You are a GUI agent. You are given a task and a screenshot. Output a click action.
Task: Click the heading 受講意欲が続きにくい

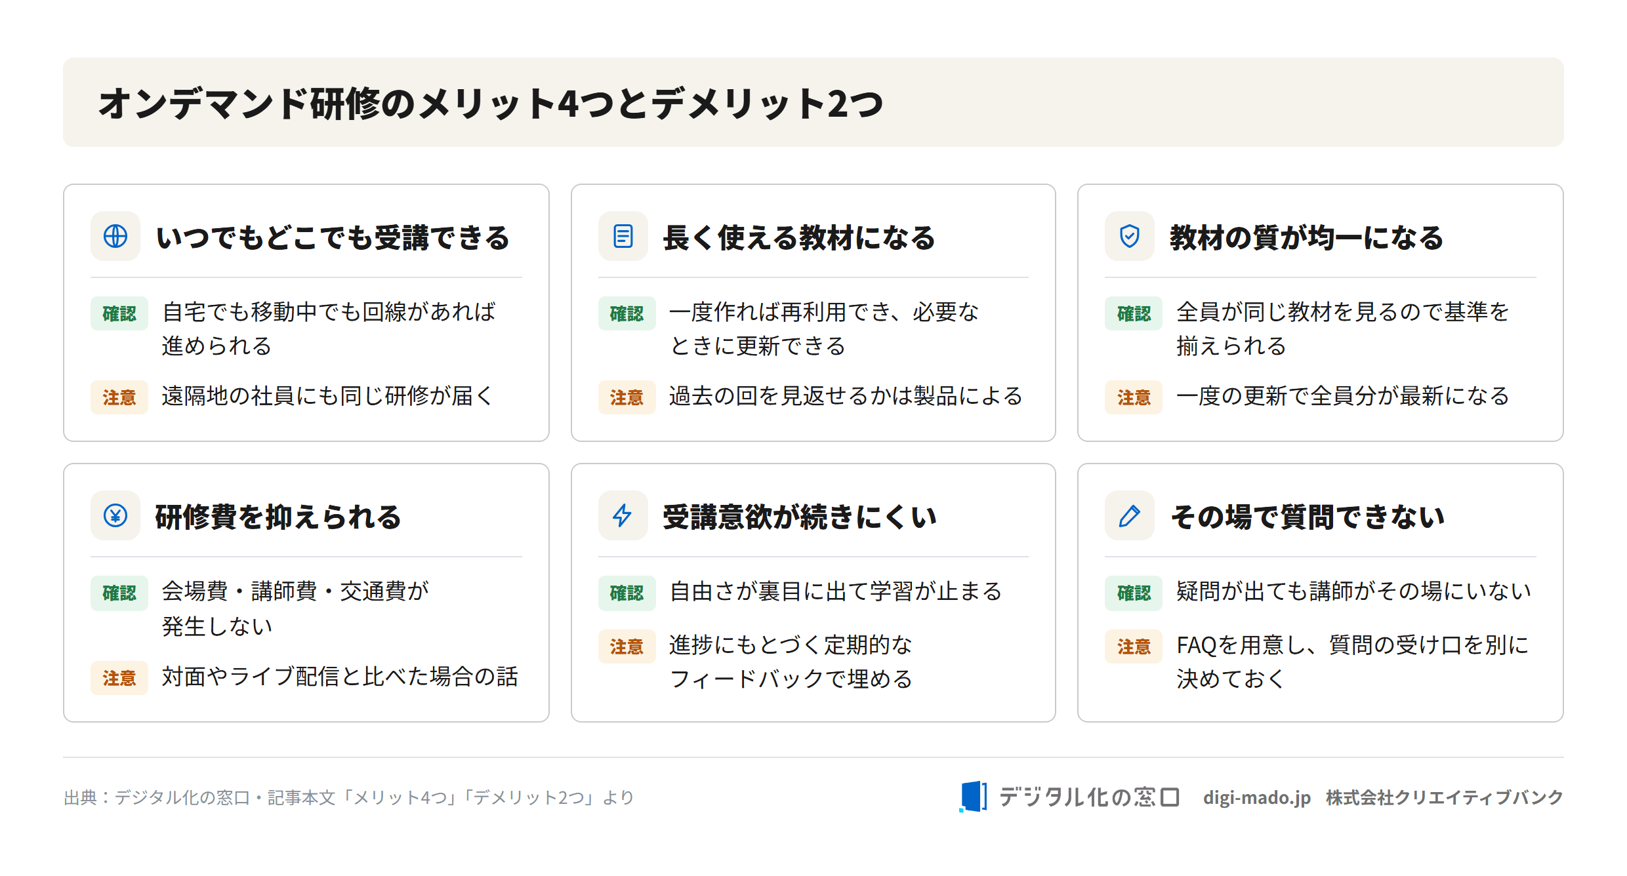(x=800, y=517)
